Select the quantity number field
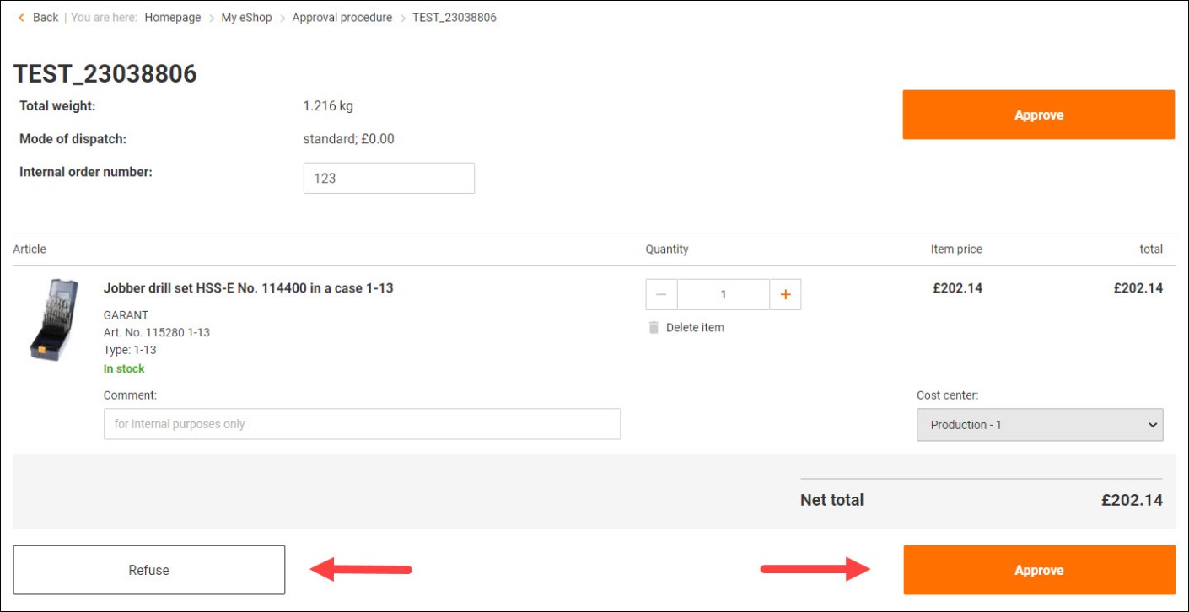Image resolution: width=1189 pixels, height=612 pixels. click(724, 295)
